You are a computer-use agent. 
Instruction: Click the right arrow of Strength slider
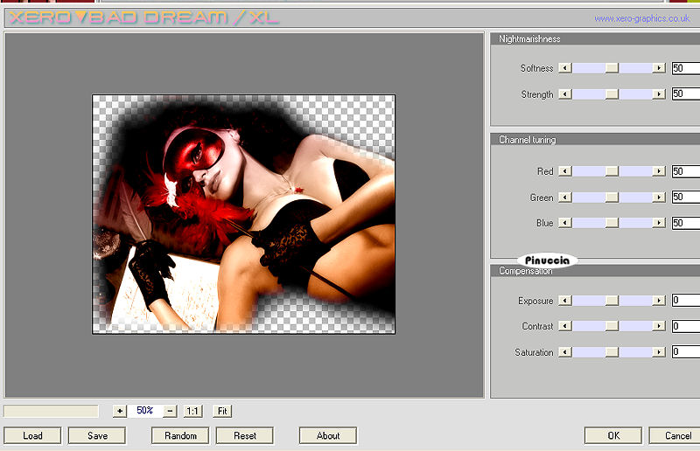point(659,94)
